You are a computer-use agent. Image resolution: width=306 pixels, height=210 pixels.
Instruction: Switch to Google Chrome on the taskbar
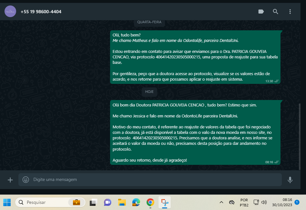pos(150,202)
